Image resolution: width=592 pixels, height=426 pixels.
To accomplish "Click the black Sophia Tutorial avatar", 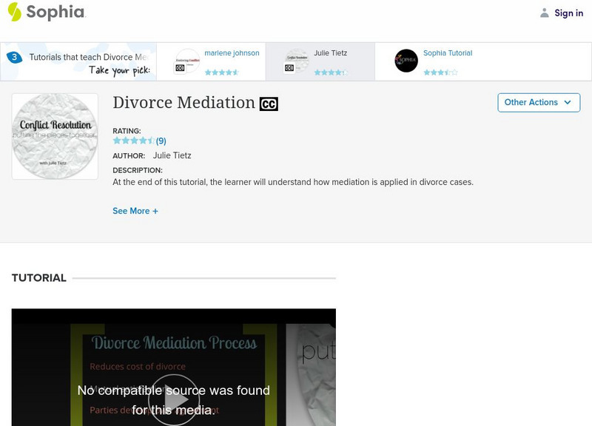I will pyautogui.click(x=406, y=61).
